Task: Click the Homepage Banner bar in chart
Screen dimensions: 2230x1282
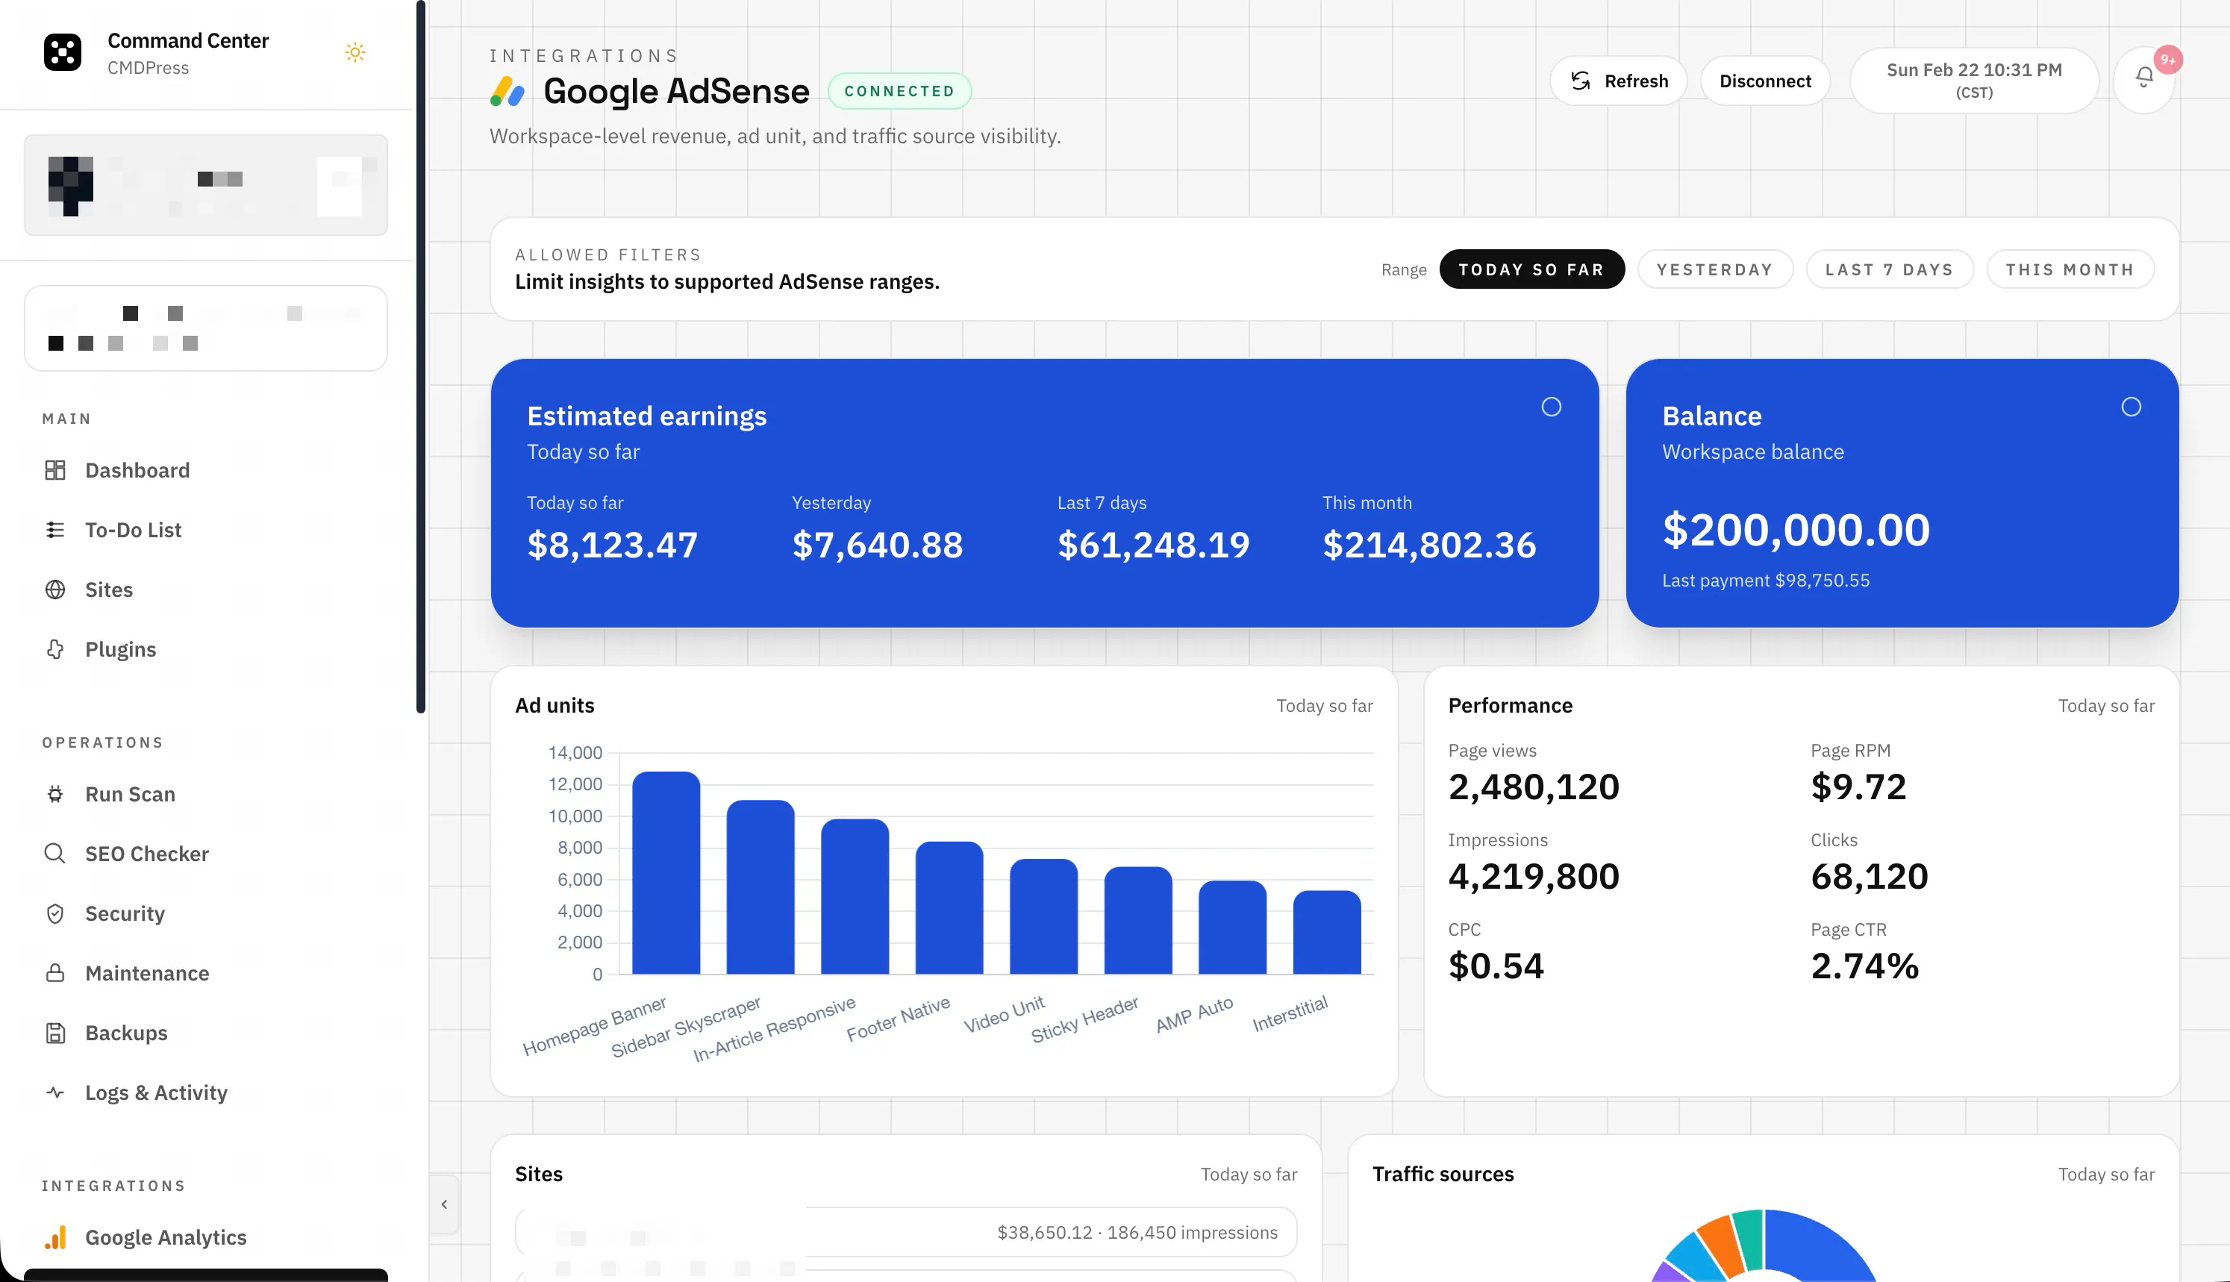Action: 666,872
